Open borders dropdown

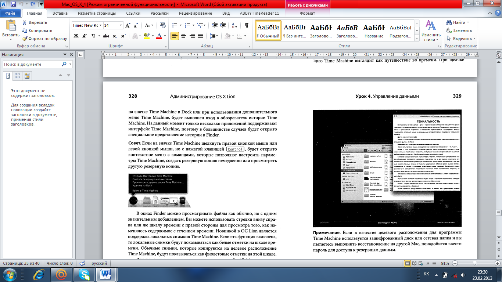(245, 36)
